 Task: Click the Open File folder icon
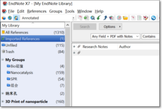pyautogui.click(x=125, y=18)
